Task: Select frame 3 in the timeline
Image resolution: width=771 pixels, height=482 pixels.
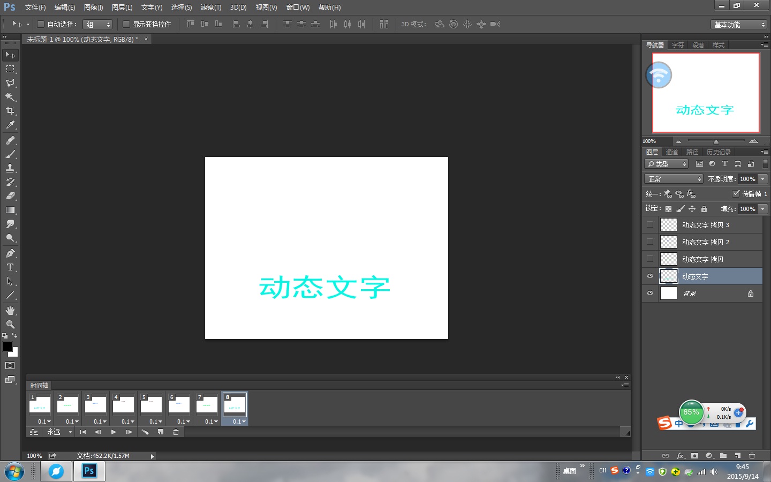Action: pyautogui.click(x=95, y=405)
